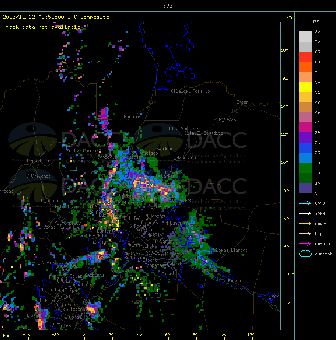Click the 'L_Dormida' map label

coord(230,281)
